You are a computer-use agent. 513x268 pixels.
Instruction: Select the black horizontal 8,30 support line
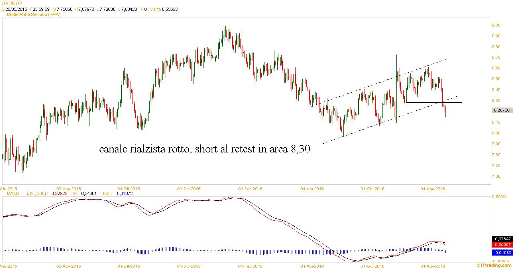pyautogui.click(x=434, y=102)
